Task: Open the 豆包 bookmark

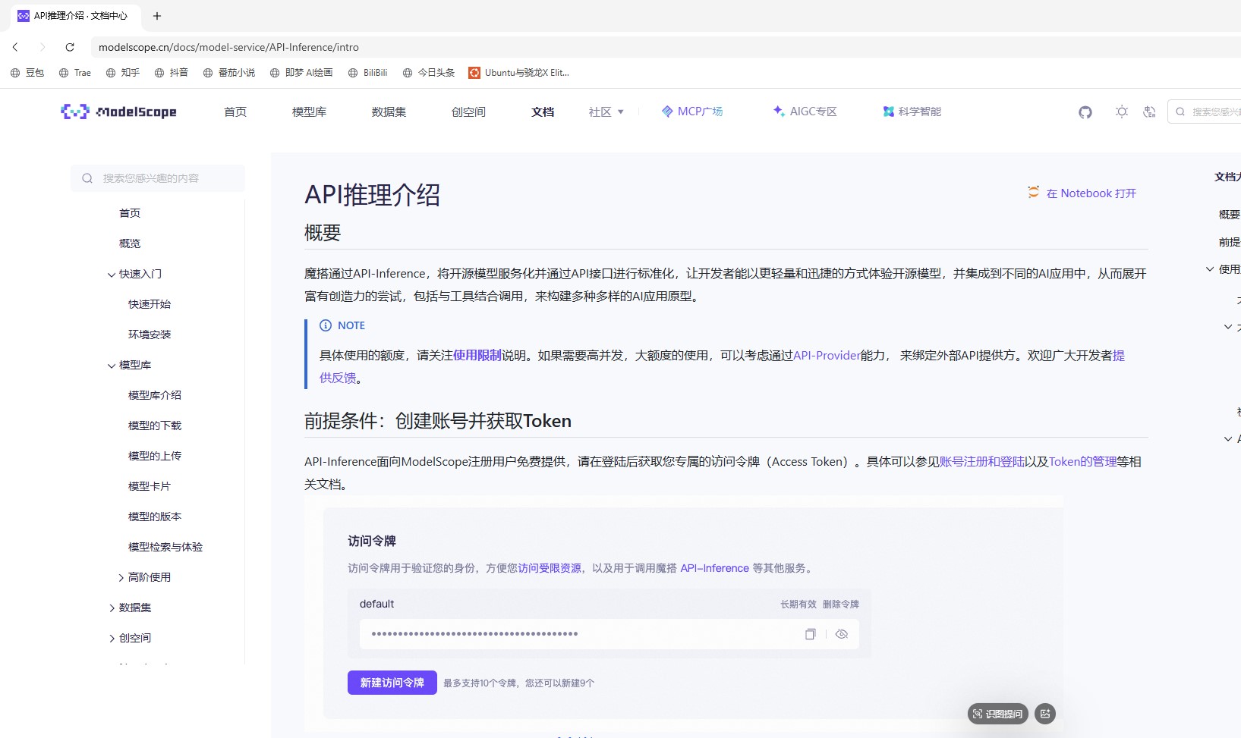Action: (27, 73)
